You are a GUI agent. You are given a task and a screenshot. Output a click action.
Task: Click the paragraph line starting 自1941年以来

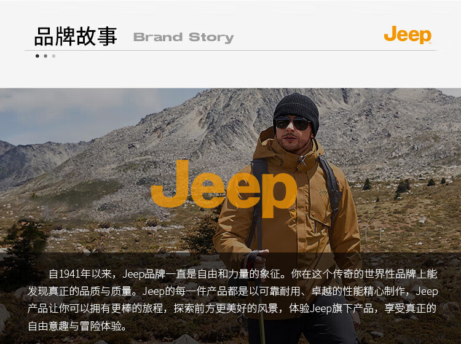click(243, 274)
